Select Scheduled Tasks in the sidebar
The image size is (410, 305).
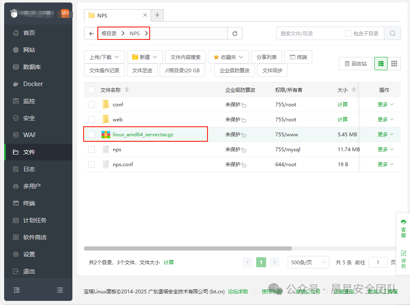coord(35,220)
